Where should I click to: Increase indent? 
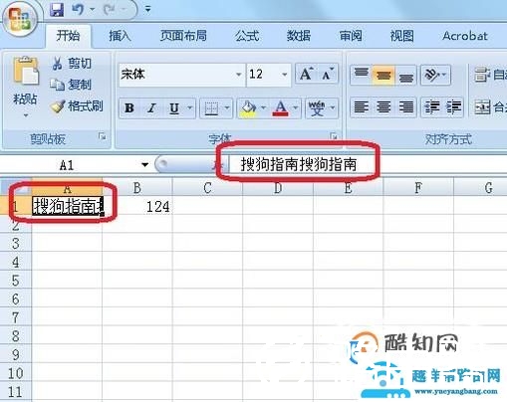click(453, 107)
